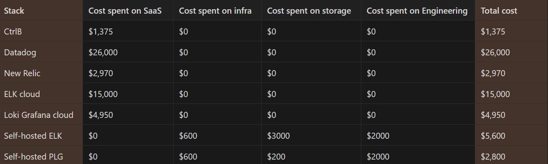
Task: Select ELK cloud's $15,000 total cost
Action: point(495,94)
